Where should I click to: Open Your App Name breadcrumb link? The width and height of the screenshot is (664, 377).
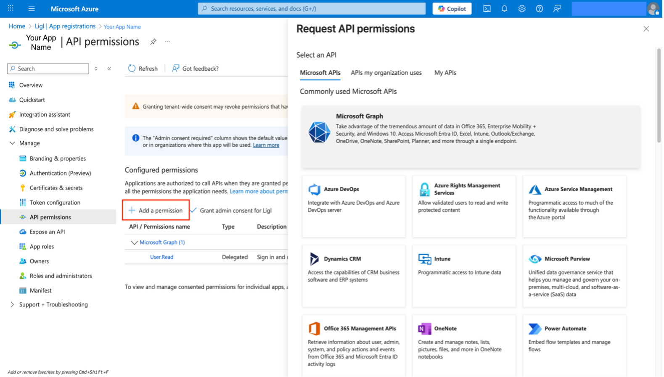tap(122, 27)
